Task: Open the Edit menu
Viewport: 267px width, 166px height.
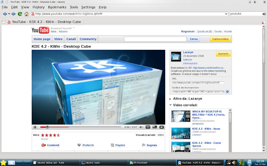Action: tap(14, 7)
